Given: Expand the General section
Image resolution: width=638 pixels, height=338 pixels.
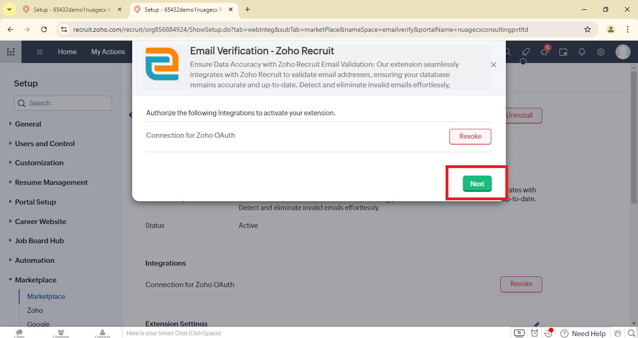Looking at the screenshot, I should 28,124.
